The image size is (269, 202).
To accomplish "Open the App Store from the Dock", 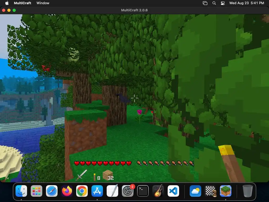I will [x=97, y=191].
